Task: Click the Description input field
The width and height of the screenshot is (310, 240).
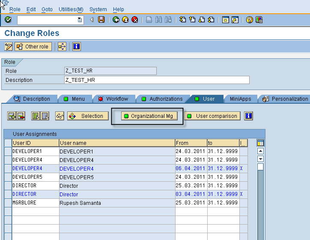Action: point(157,80)
